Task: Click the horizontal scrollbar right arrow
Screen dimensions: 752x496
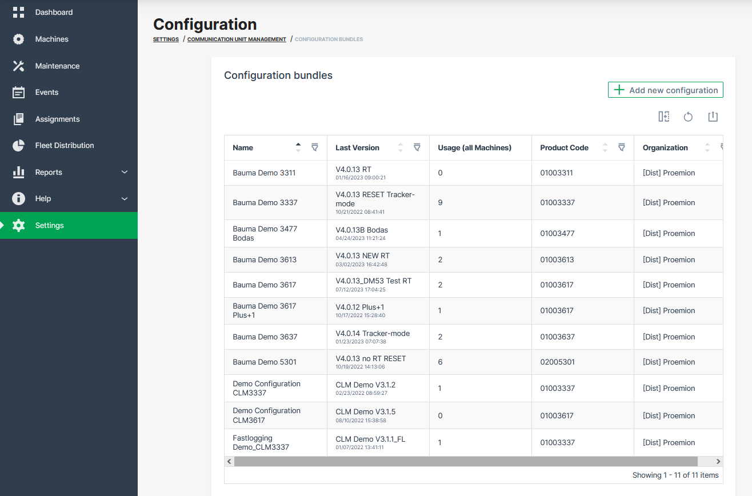Action: click(718, 461)
